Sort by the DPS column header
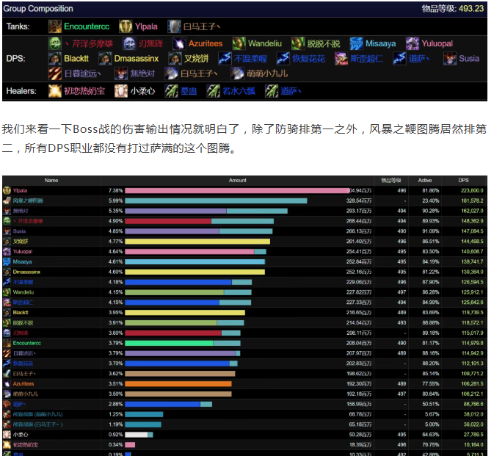The image size is (494, 456). click(463, 180)
